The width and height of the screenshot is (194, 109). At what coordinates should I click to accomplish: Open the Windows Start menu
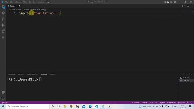point(3,106)
